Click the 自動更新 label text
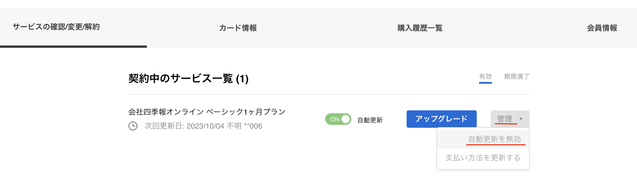 pos(370,120)
